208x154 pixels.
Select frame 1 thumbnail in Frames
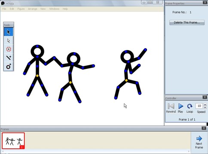13,141
